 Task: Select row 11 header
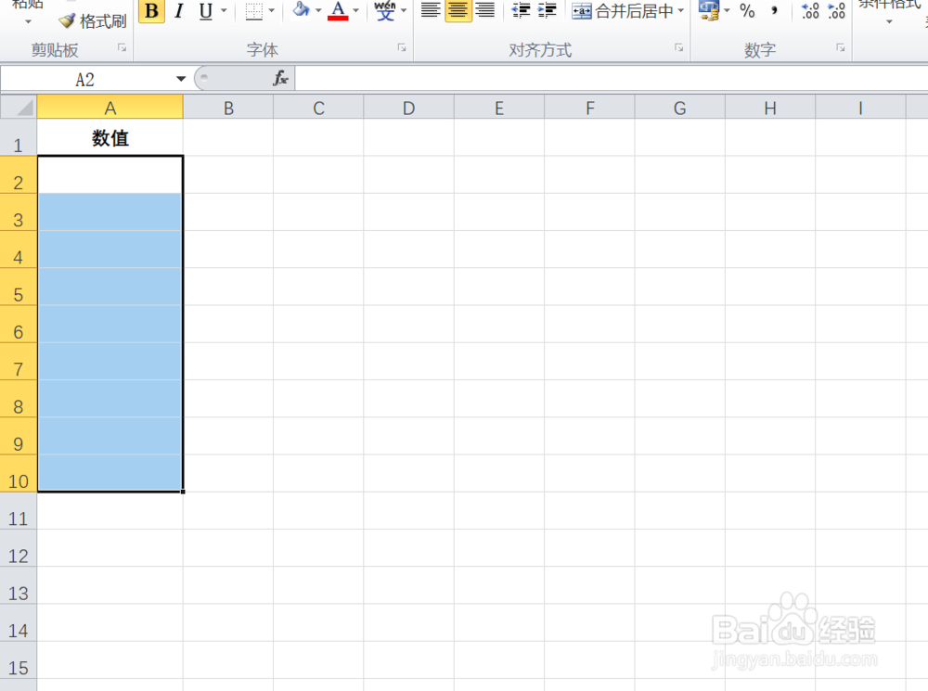coord(19,511)
